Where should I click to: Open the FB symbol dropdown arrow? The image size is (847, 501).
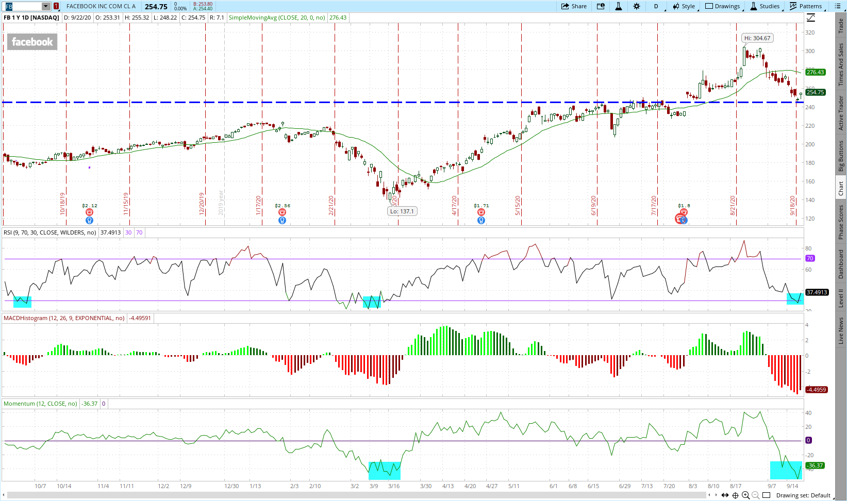(46, 6)
